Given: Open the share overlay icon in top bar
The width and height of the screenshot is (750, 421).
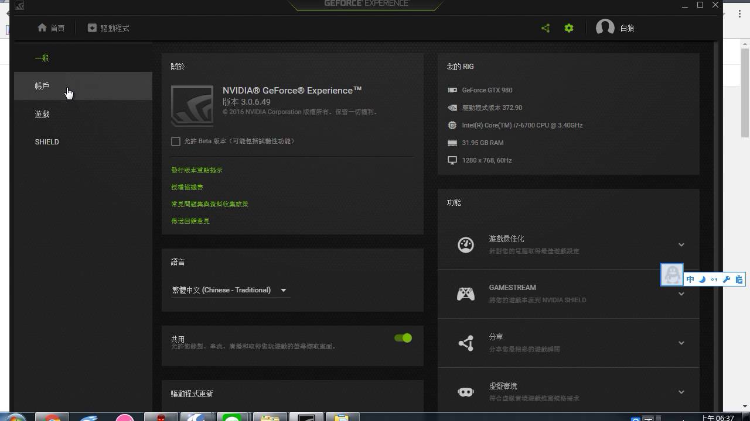Looking at the screenshot, I should coord(546,28).
